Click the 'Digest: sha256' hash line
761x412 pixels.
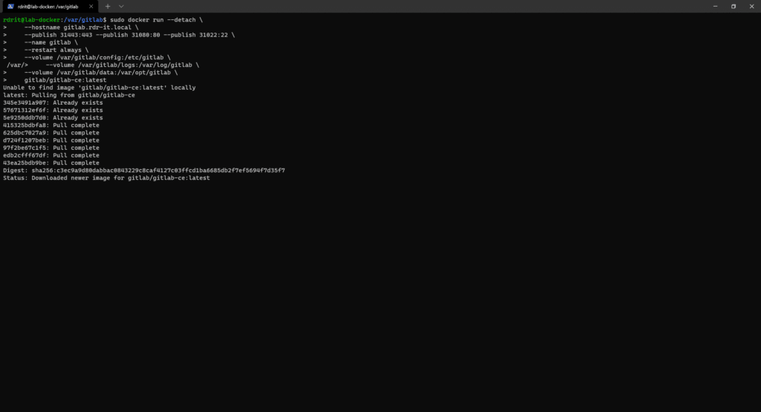tap(144, 170)
